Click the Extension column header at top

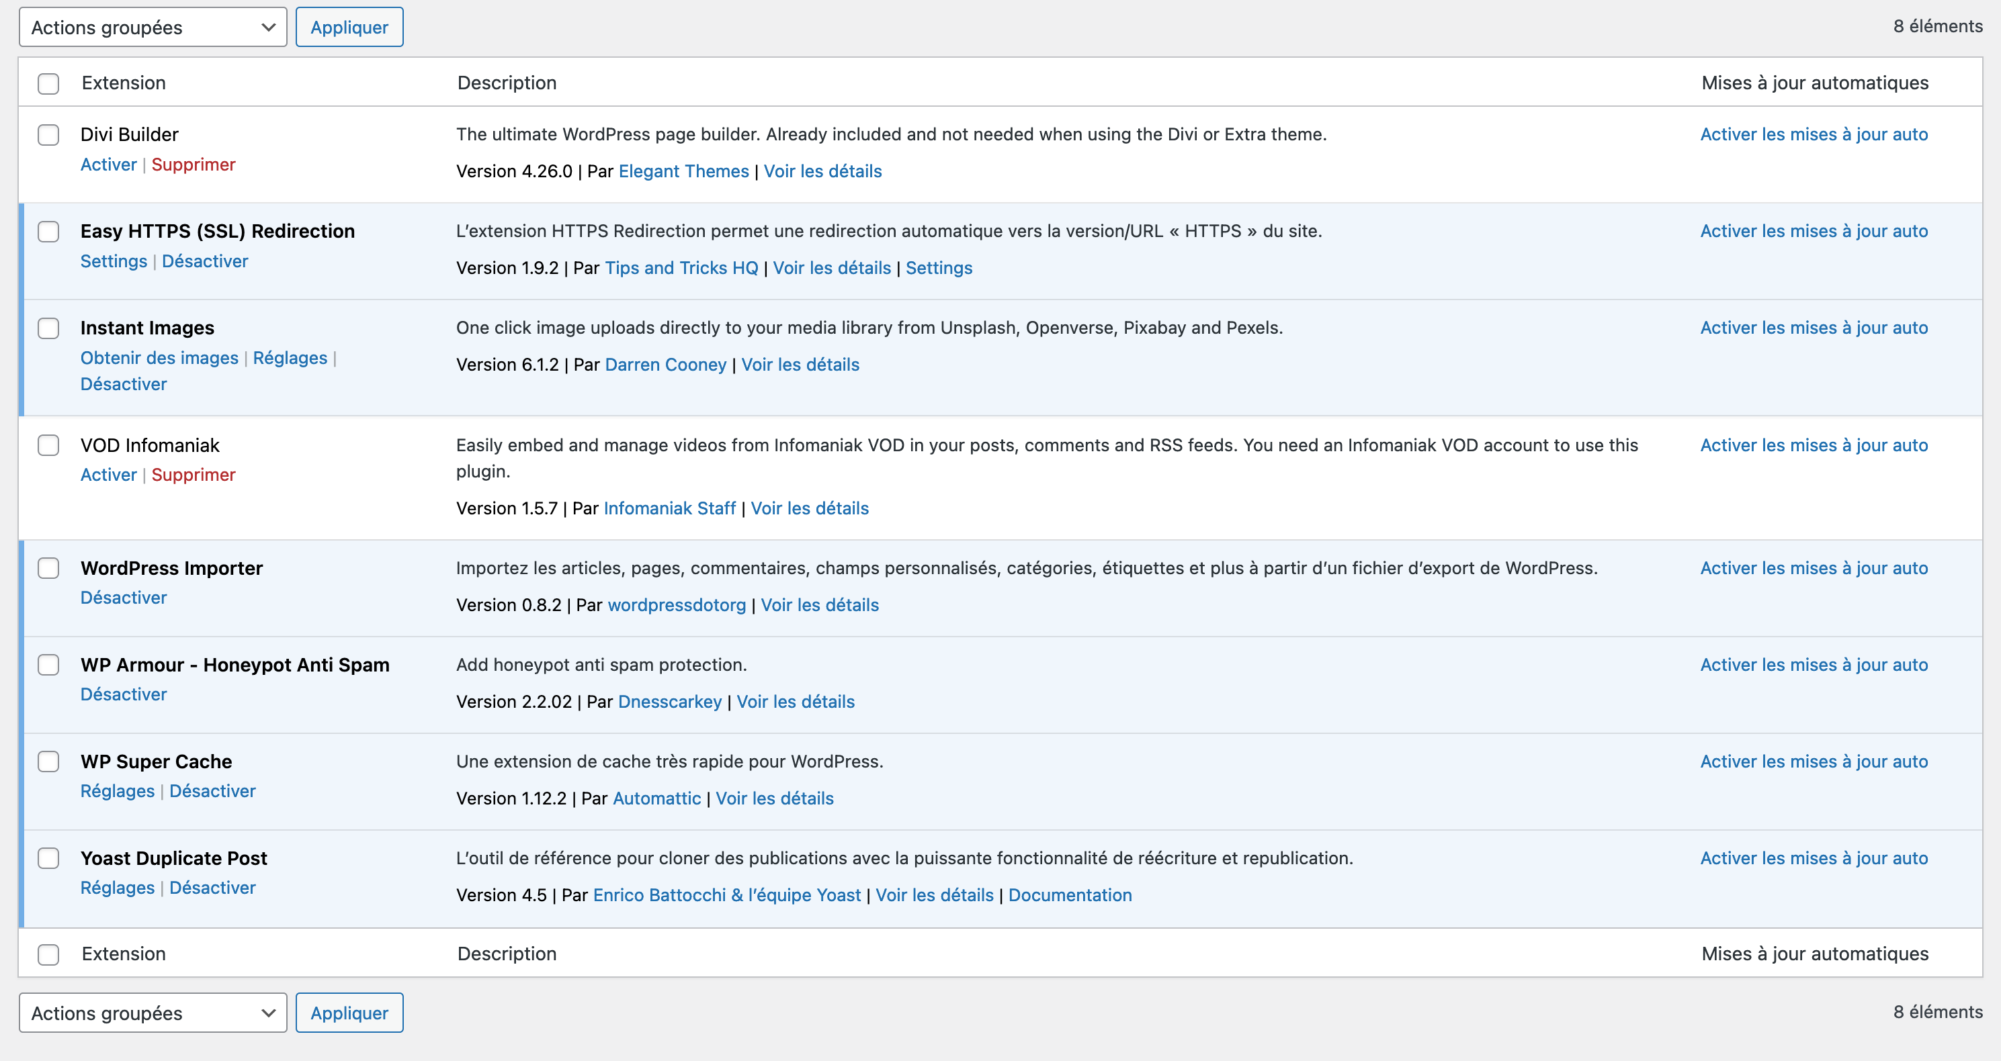click(x=124, y=83)
